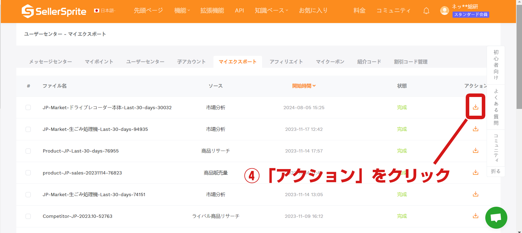Image resolution: width=522 pixels, height=233 pixels.
Task: Open お気に入り in the top navigation
Action: click(x=313, y=11)
